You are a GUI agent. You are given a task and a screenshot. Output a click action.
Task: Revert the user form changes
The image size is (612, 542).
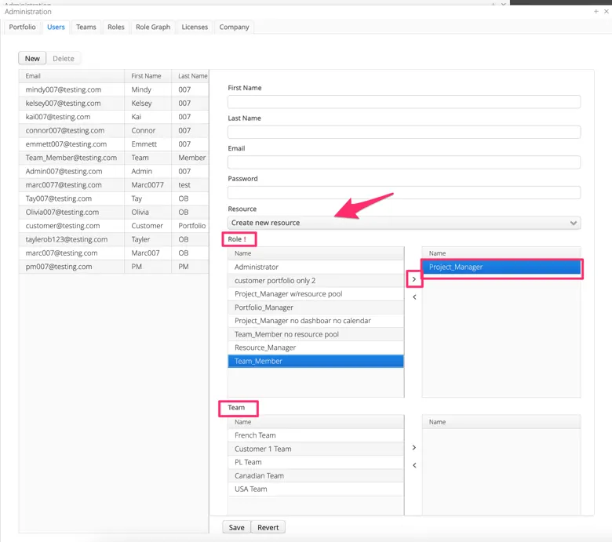(268, 527)
